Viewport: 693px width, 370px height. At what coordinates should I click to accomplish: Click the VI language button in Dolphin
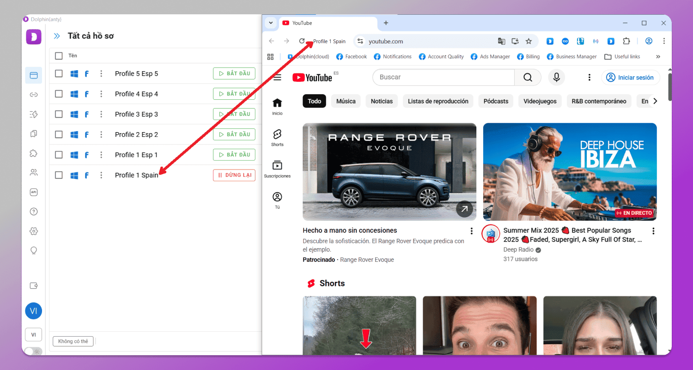point(34,334)
